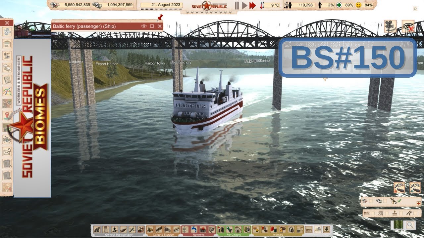
Task: Close the left sidebar with red X
Action: (7, 23)
